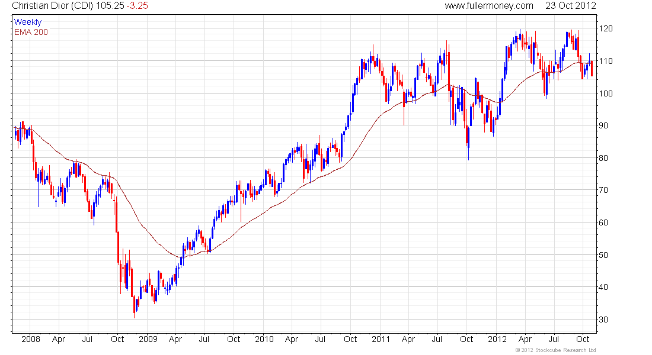
Task: Click the Oct label just before 2009
Action: pos(117,339)
